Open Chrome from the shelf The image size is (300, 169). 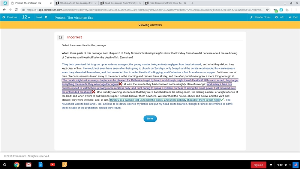tap(16, 164)
